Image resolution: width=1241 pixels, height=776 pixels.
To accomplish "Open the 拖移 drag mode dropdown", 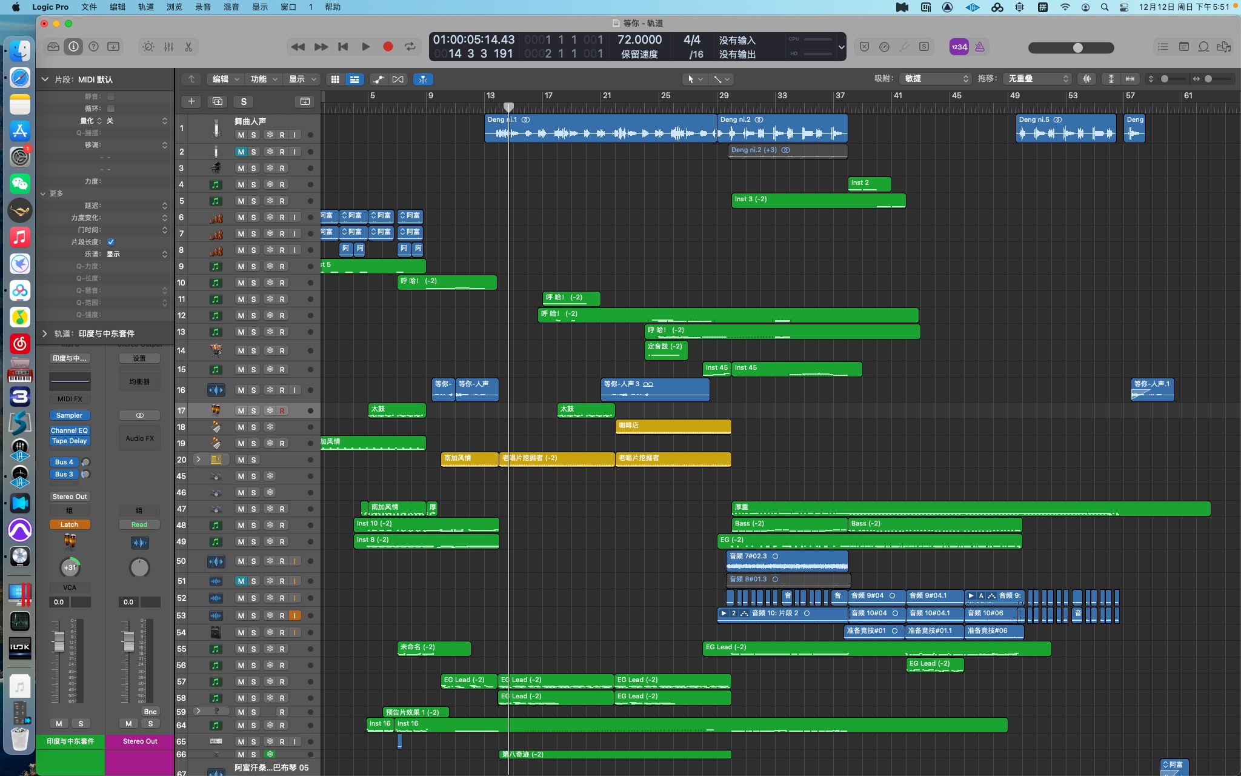I will [x=1037, y=79].
